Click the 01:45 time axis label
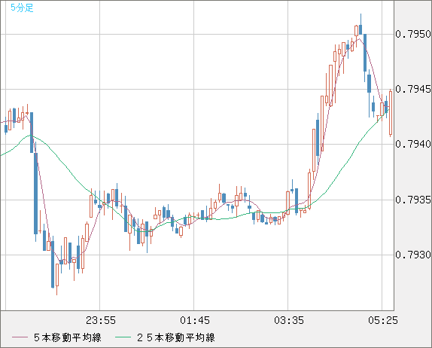This screenshot has height=348, width=432. (x=195, y=320)
